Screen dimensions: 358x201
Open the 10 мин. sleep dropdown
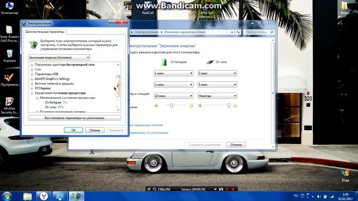coord(173,96)
